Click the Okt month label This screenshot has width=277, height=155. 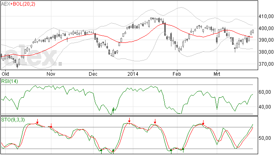pos(5,74)
